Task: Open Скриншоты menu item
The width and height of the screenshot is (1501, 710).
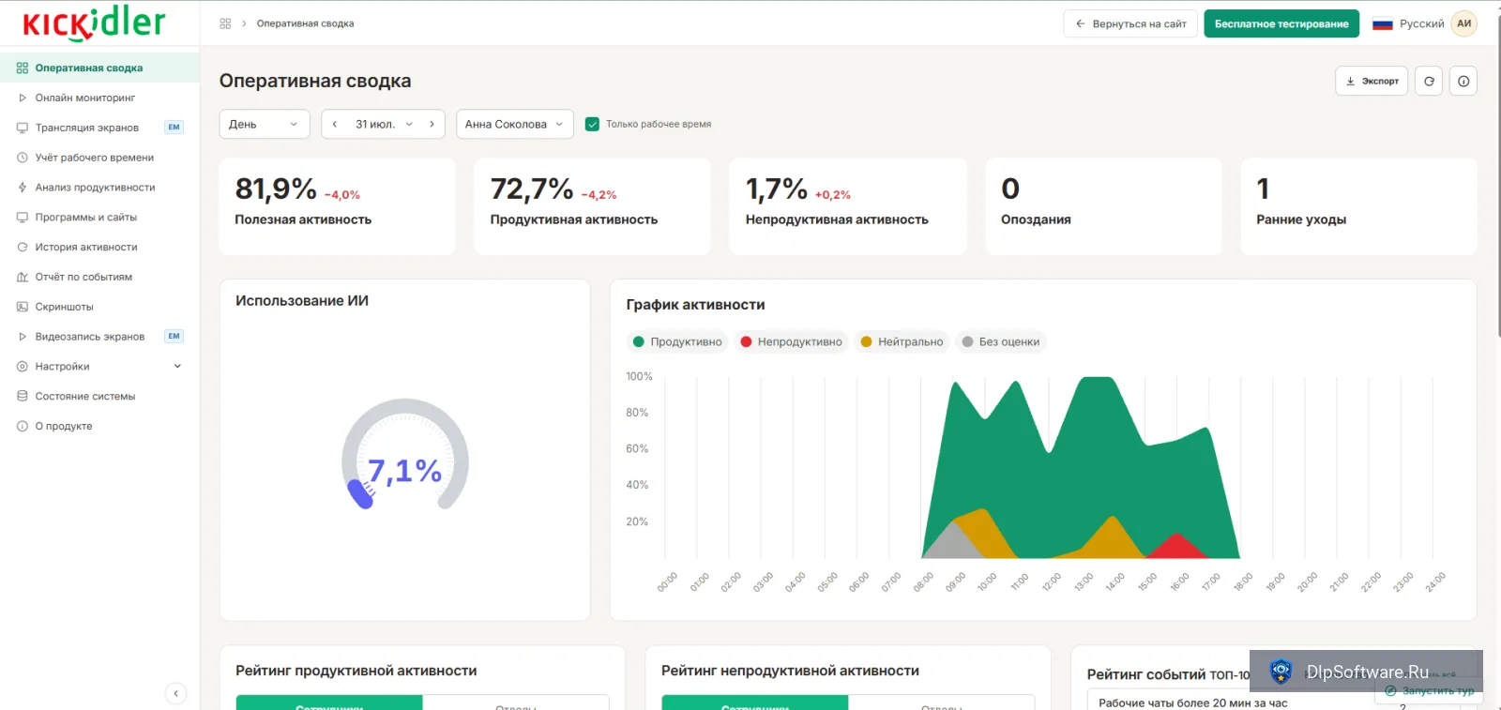Action: pyautogui.click(x=99, y=307)
